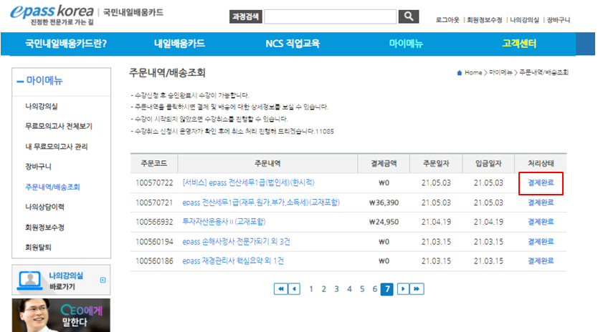This screenshot has width=598, height=332.
Task: Click current page 7 indicator
Action: [387, 289]
